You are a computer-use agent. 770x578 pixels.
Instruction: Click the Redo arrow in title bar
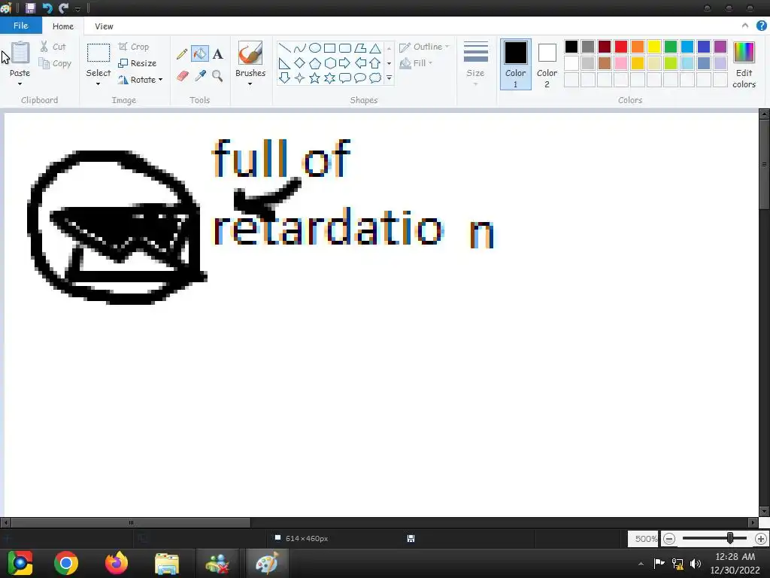coord(63,8)
